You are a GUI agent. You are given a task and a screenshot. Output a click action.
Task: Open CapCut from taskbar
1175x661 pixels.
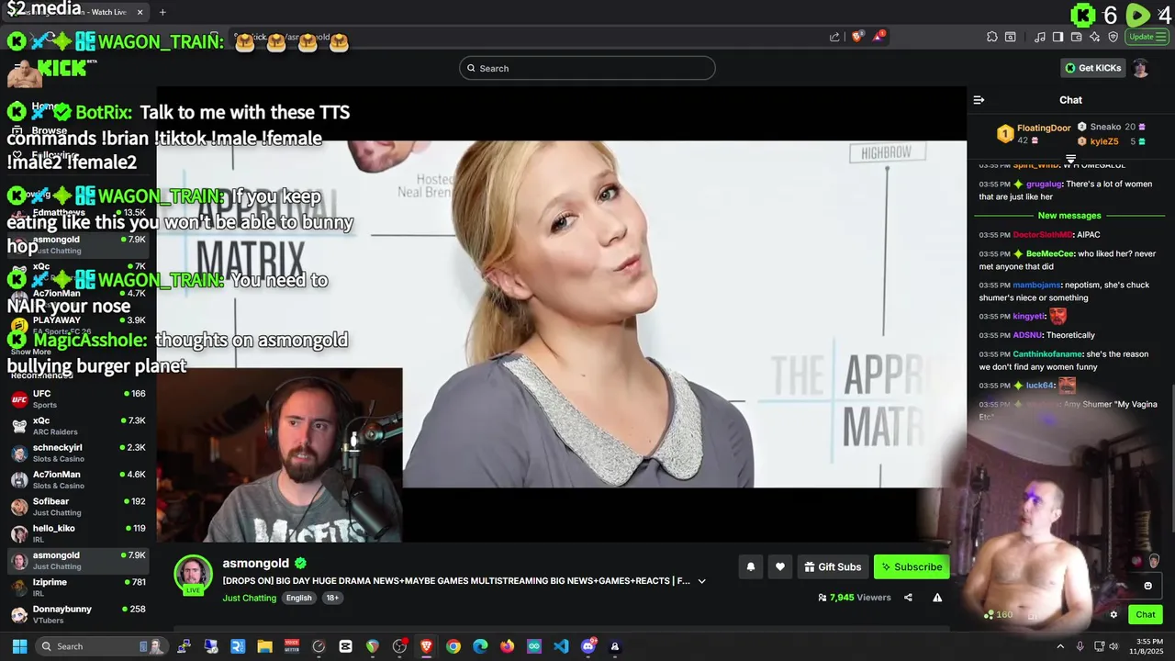[345, 646]
